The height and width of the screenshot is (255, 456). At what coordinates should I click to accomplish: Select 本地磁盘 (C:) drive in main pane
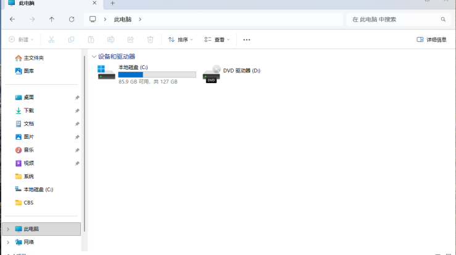pos(147,74)
